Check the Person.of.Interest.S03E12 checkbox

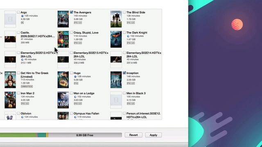124,114
